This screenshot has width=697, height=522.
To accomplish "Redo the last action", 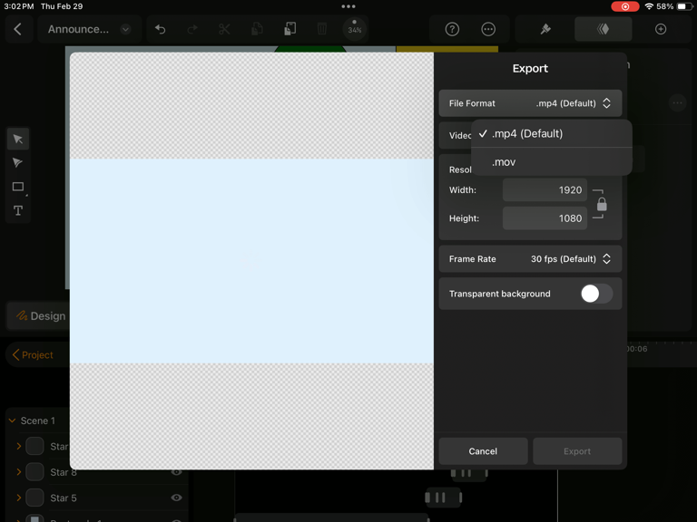I will [x=192, y=29].
